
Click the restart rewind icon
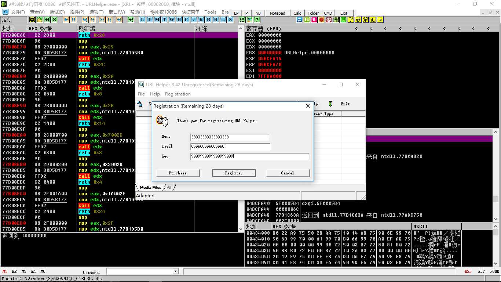coord(47,20)
